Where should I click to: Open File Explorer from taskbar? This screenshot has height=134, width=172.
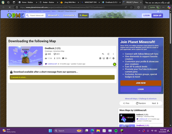pos(98,131)
